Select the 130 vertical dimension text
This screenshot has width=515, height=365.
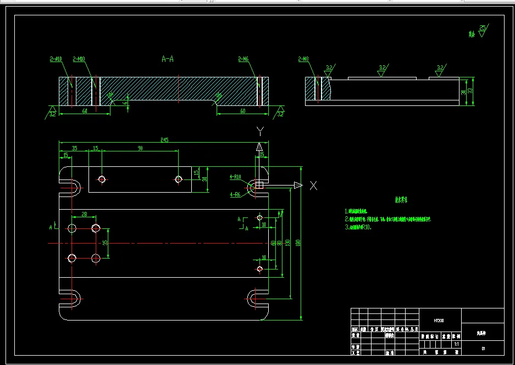[x=287, y=243]
